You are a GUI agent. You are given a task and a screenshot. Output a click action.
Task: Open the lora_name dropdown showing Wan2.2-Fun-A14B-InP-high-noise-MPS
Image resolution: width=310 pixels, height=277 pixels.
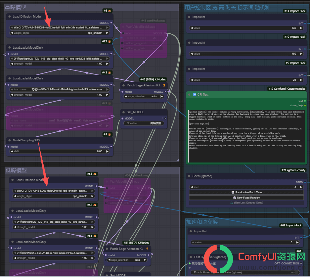(60, 90)
